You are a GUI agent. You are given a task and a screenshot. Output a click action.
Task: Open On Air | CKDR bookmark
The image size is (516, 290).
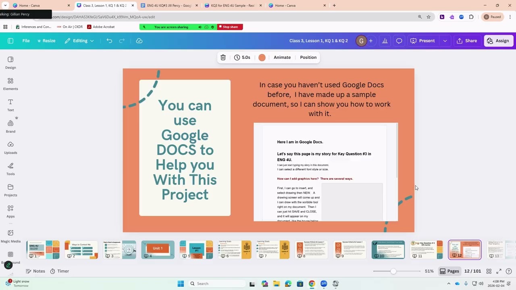(x=69, y=27)
